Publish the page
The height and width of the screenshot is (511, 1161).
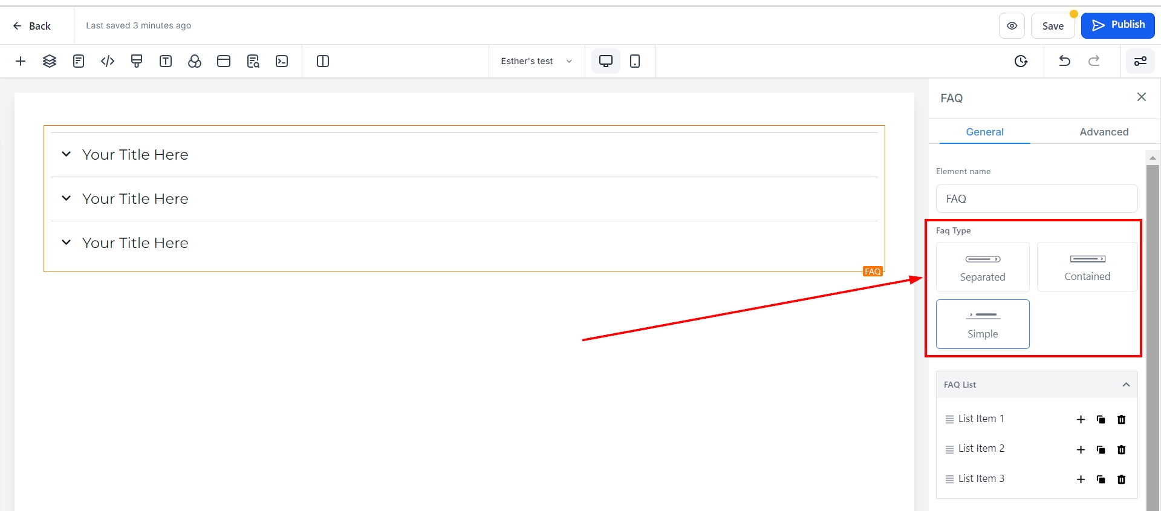[1118, 25]
